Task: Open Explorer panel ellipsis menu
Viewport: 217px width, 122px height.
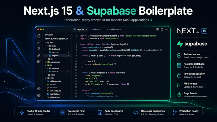Action: [x=68, y=35]
